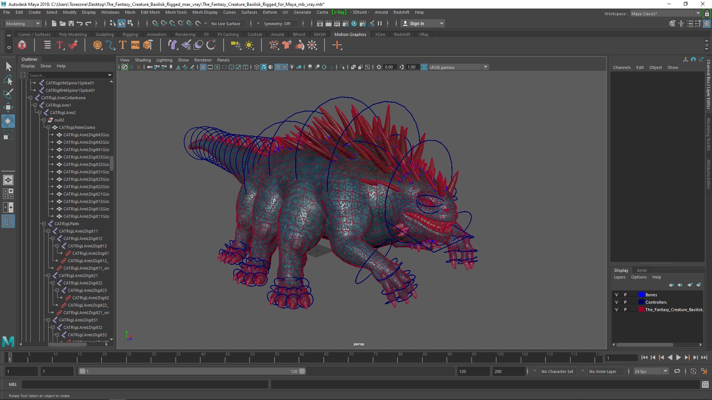Open the 24 fps frame rate dropdown
712x400 pixels.
click(x=650, y=371)
